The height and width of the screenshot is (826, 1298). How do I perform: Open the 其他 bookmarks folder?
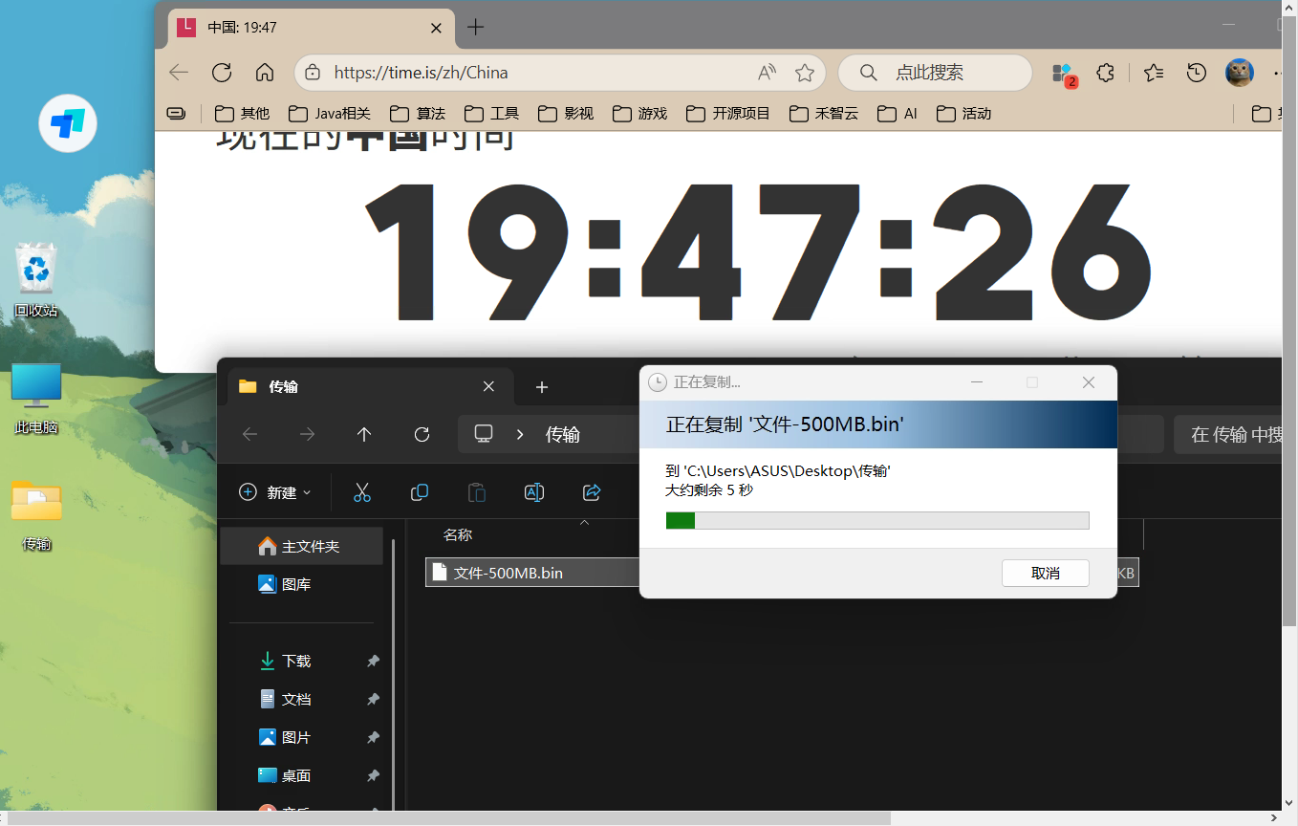tap(243, 113)
